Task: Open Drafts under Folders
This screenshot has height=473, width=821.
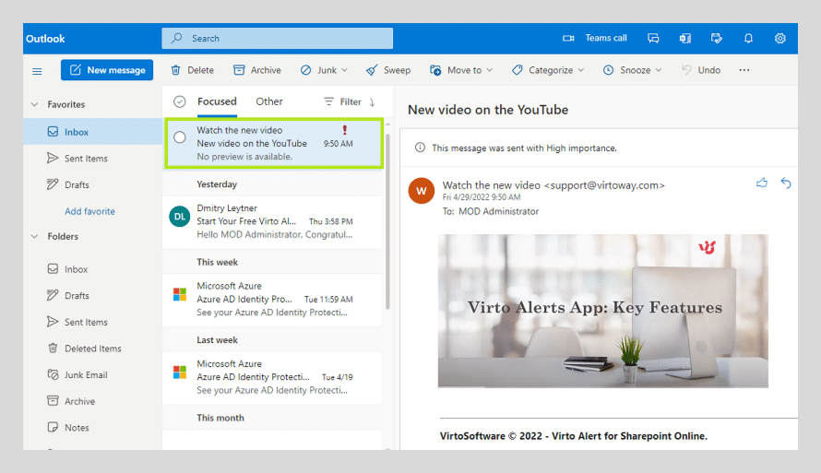Action: click(x=92, y=296)
